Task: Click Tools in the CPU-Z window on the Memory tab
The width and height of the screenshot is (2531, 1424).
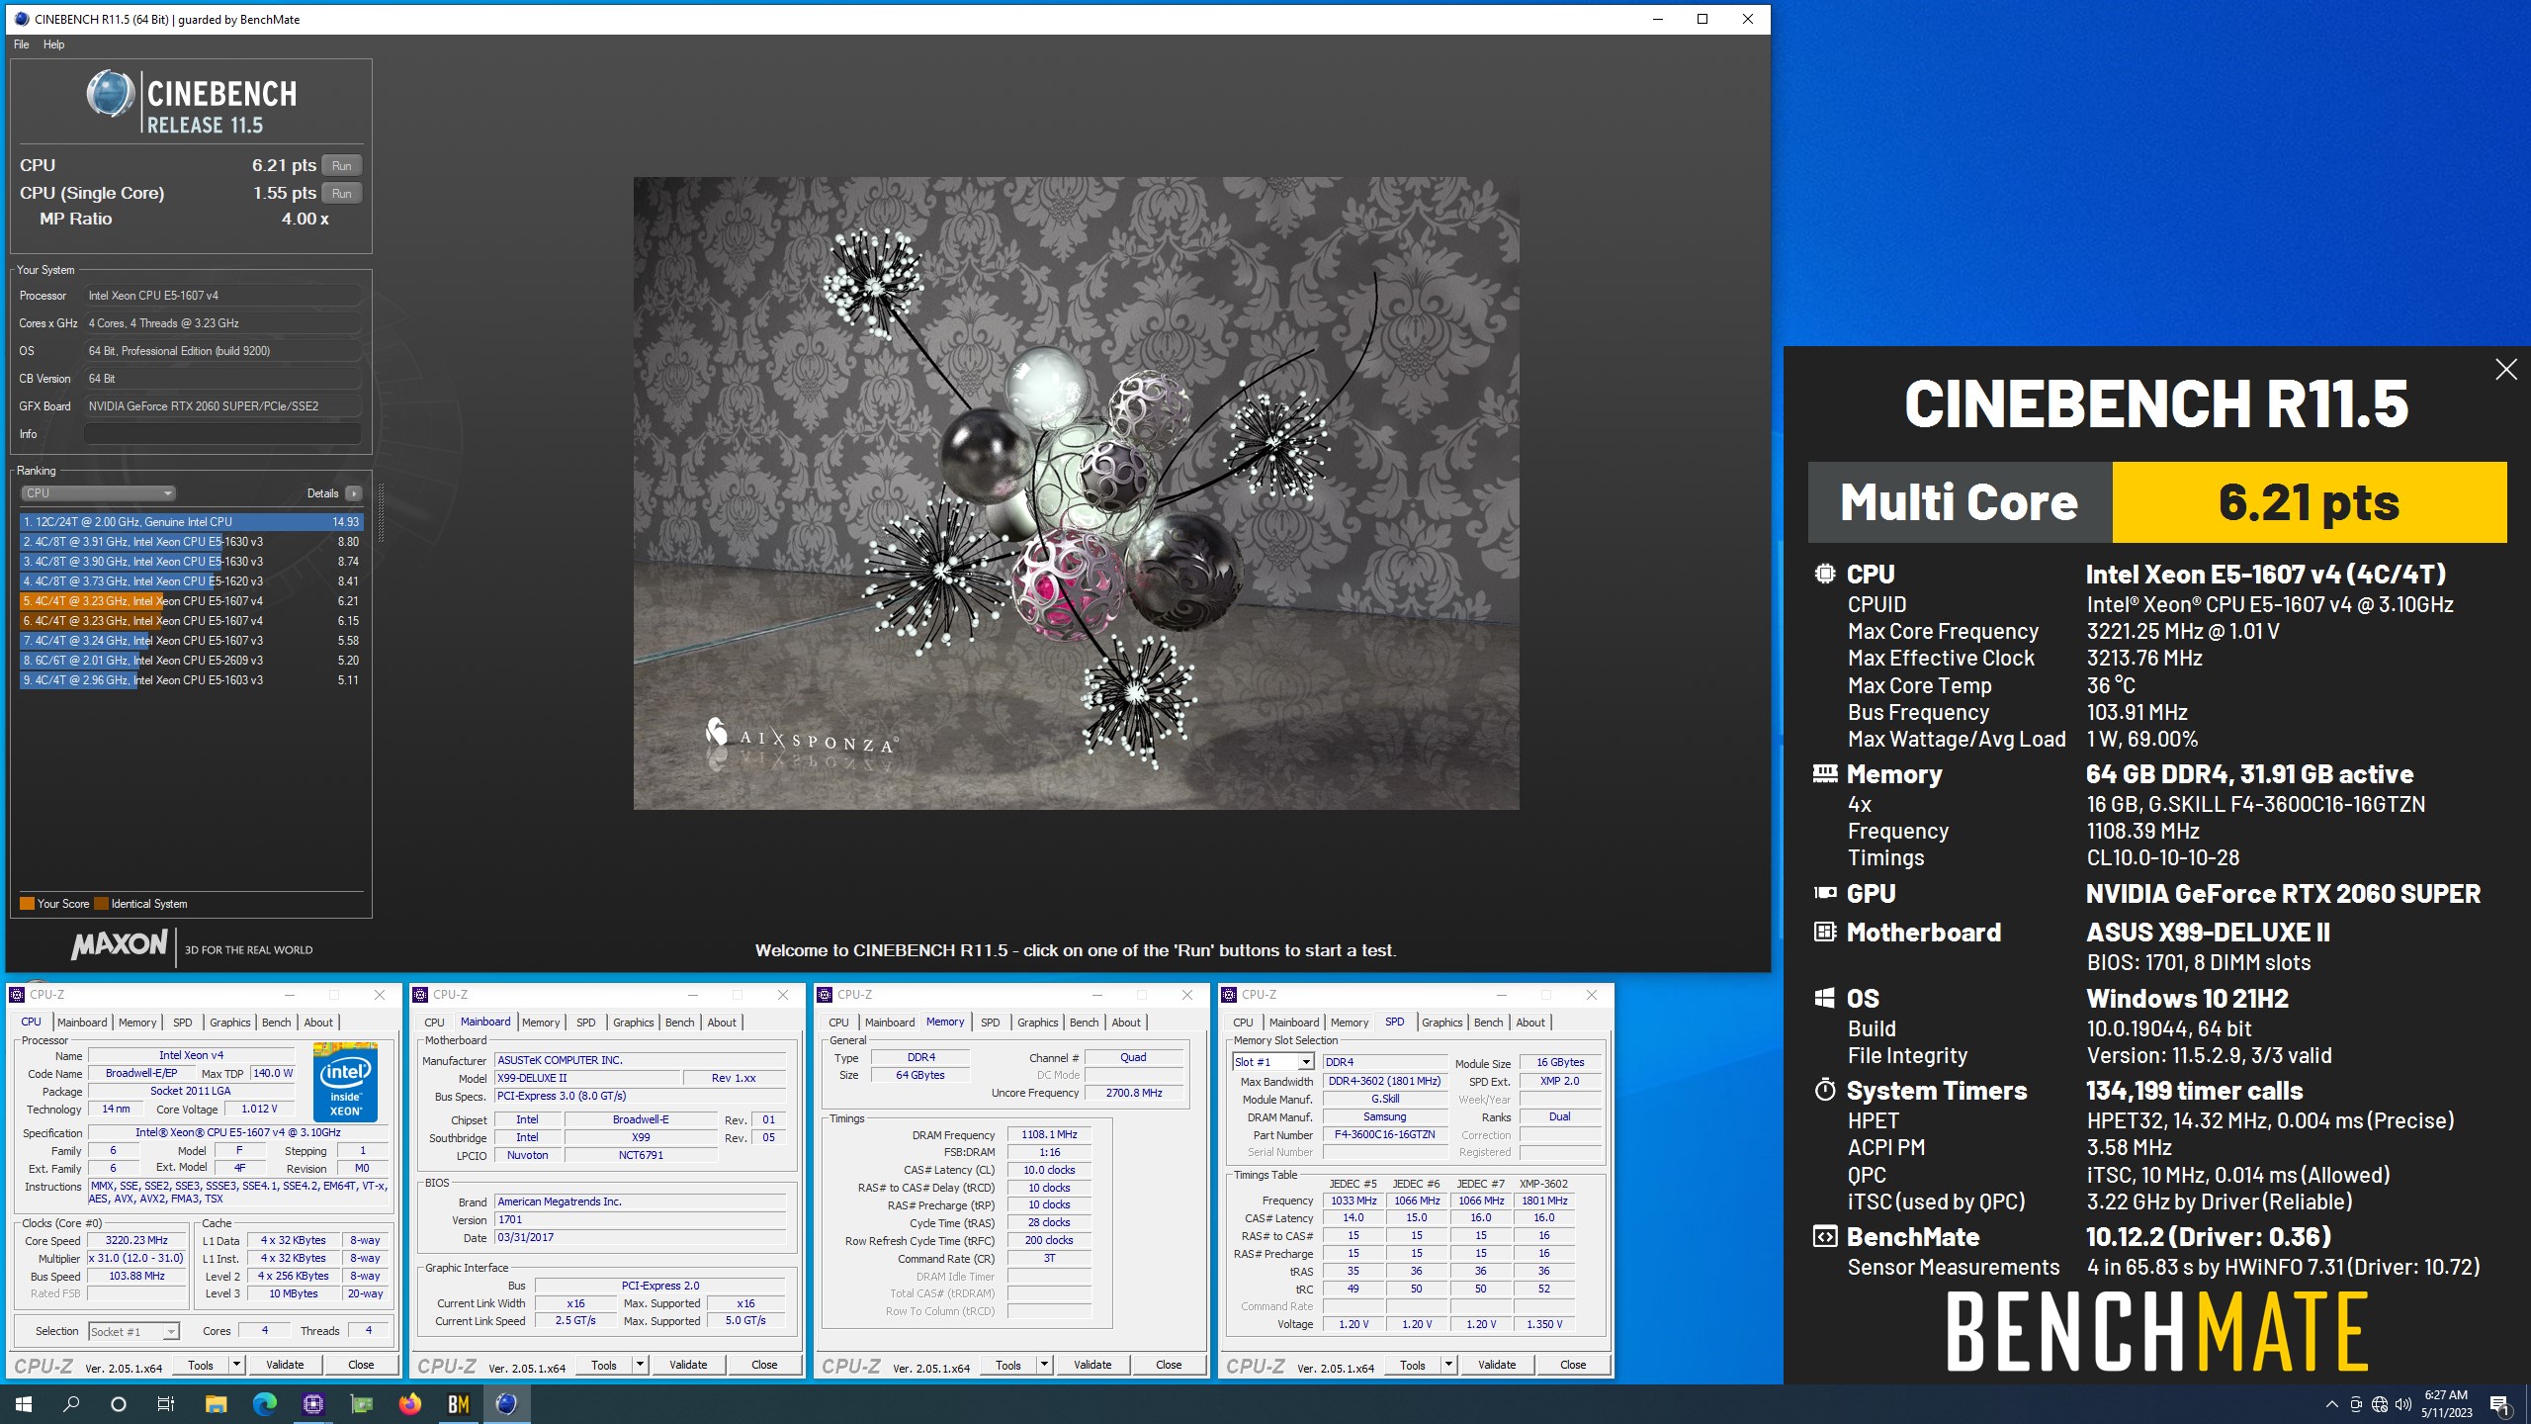Action: coord(1007,1365)
